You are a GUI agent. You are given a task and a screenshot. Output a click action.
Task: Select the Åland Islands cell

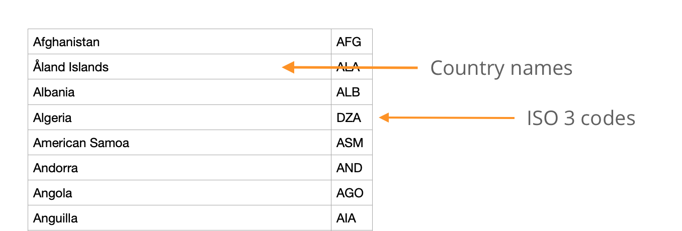(71, 67)
